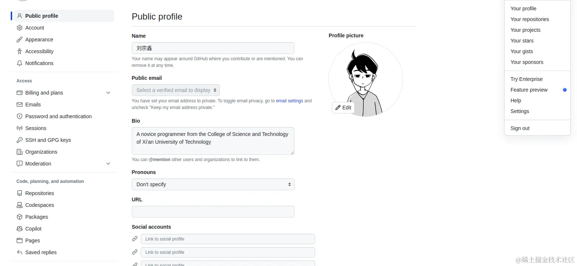
Task: Select Your repositories from user menu
Action: click(x=529, y=19)
